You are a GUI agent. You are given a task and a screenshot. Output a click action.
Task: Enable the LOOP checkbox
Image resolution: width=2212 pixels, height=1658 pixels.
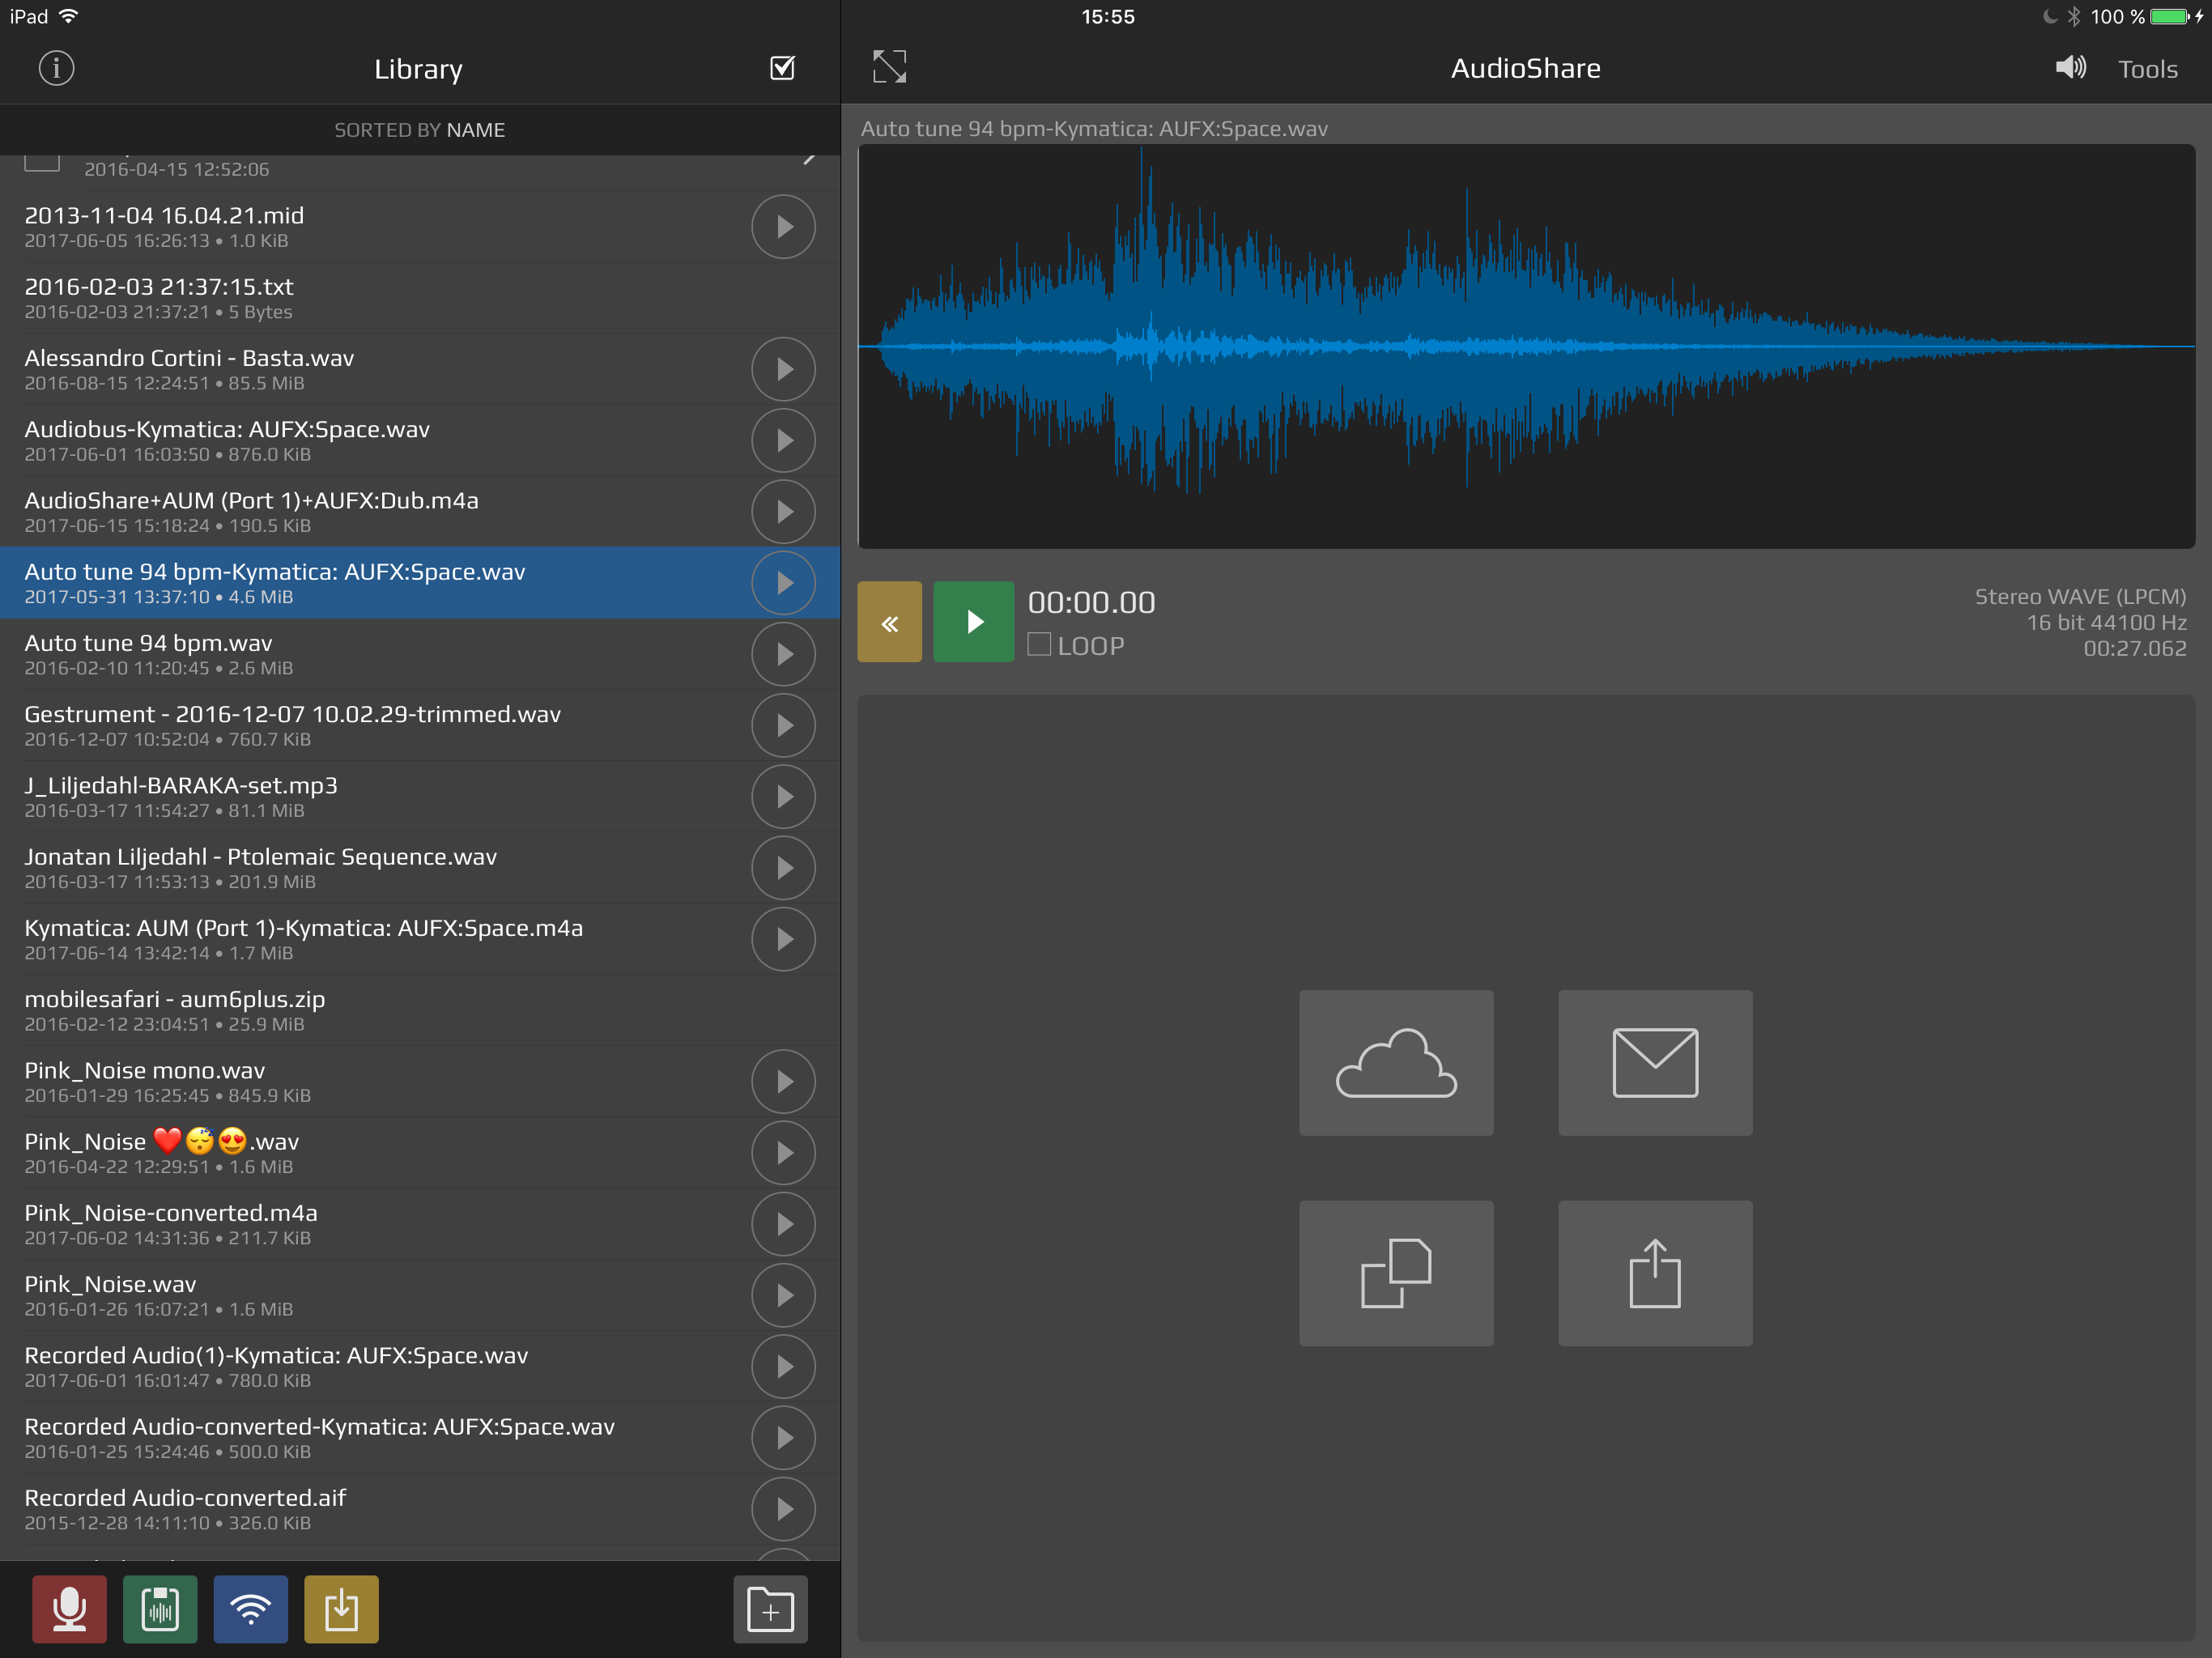pyautogui.click(x=1039, y=645)
